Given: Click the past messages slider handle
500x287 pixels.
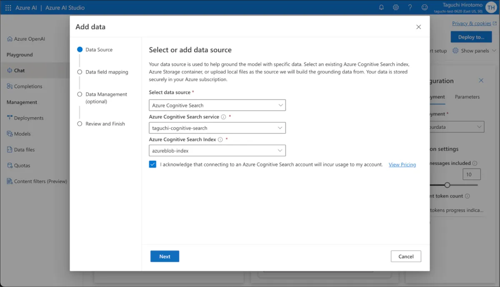Looking at the screenshot, I should click(x=447, y=185).
